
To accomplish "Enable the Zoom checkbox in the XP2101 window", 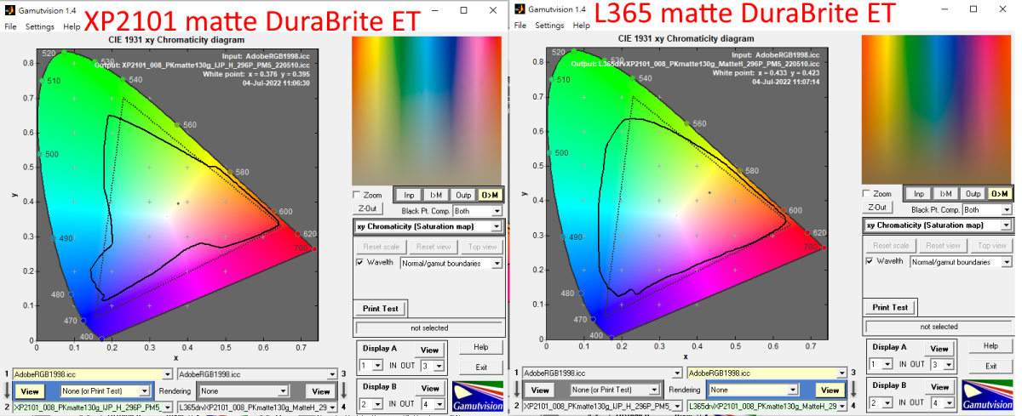I will tap(357, 195).
